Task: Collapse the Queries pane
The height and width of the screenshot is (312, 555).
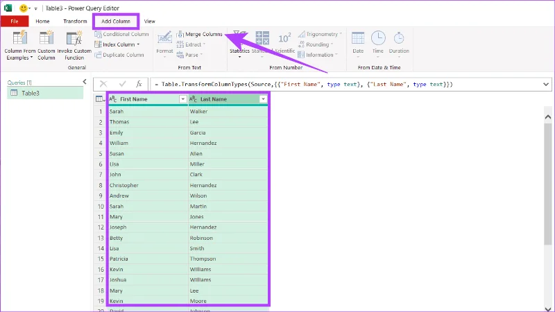Action: coord(85,82)
